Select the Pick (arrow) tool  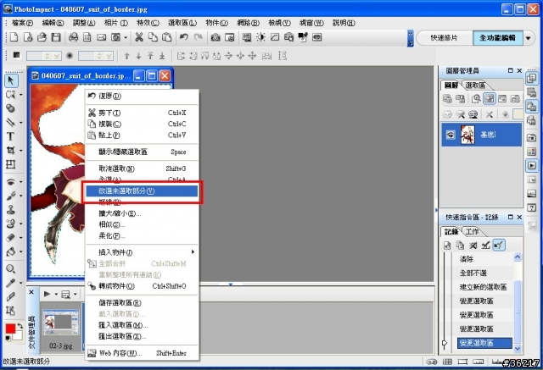click(x=10, y=80)
